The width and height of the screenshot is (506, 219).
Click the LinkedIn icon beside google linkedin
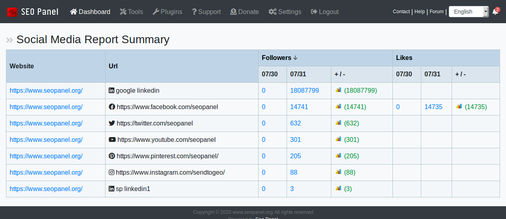[x=112, y=91]
